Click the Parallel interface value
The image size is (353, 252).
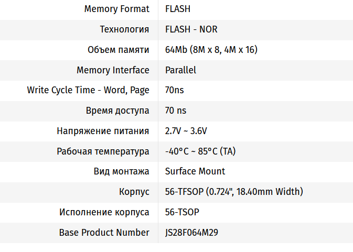point(180,70)
